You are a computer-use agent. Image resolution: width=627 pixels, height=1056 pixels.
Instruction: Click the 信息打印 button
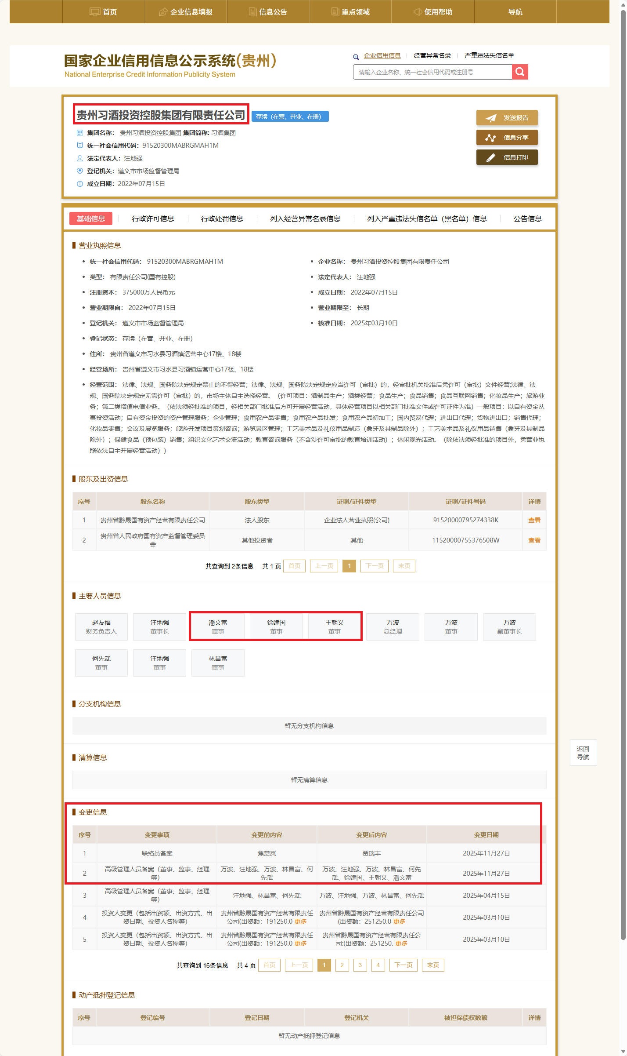coord(507,157)
